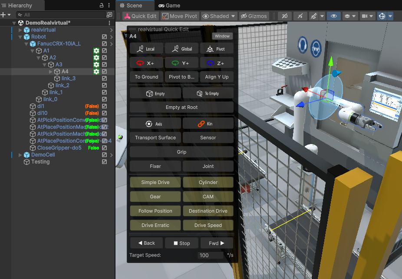Uncheck the activation checkbox next to Robot
This screenshot has width=402, height=279.
click(x=104, y=36)
